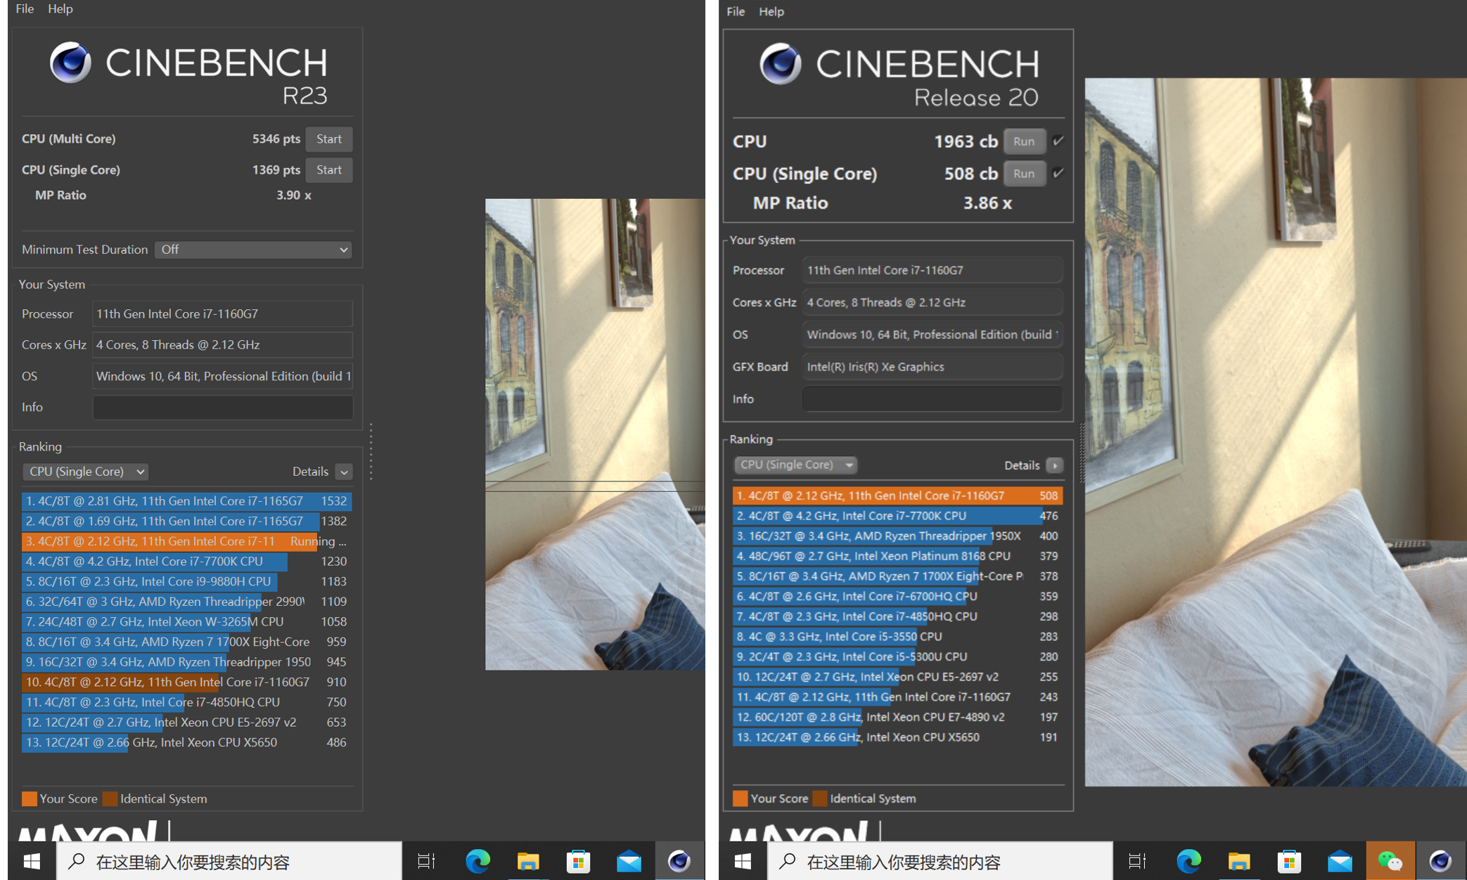The height and width of the screenshot is (880, 1467).
Task: Click the Cinebench R23 logo icon
Action: [70, 63]
